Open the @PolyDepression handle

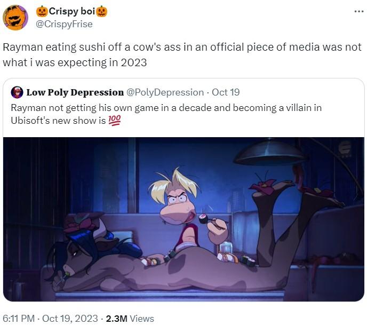165,92
